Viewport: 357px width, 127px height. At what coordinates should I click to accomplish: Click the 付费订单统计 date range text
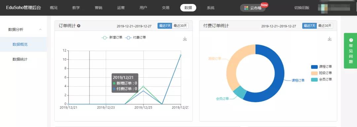279,26
